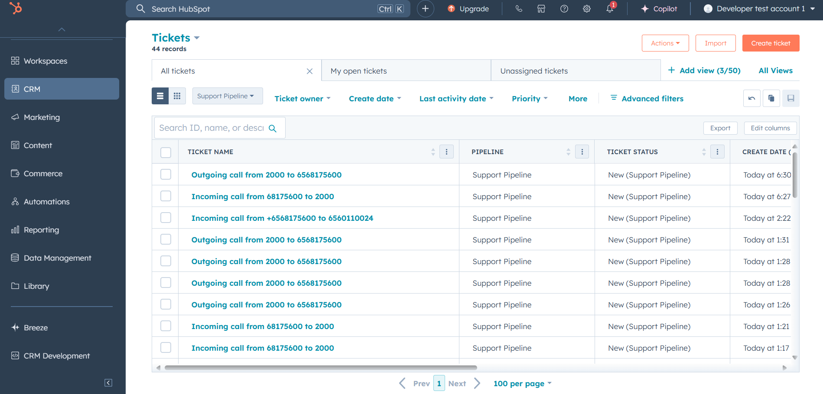Open Pipeline column options menu
This screenshot has height=394, width=823.
click(582, 152)
